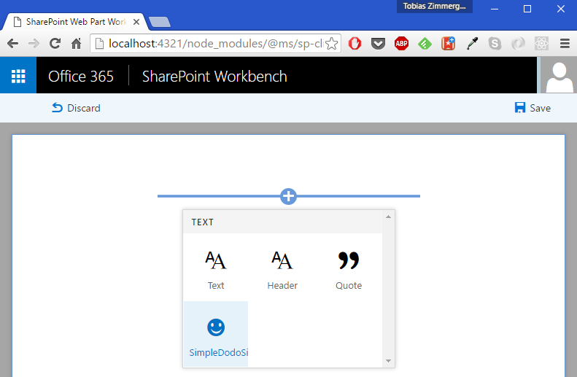Add the SimpleDodoSi web part
Screen dimensions: 577x377
tap(216, 334)
